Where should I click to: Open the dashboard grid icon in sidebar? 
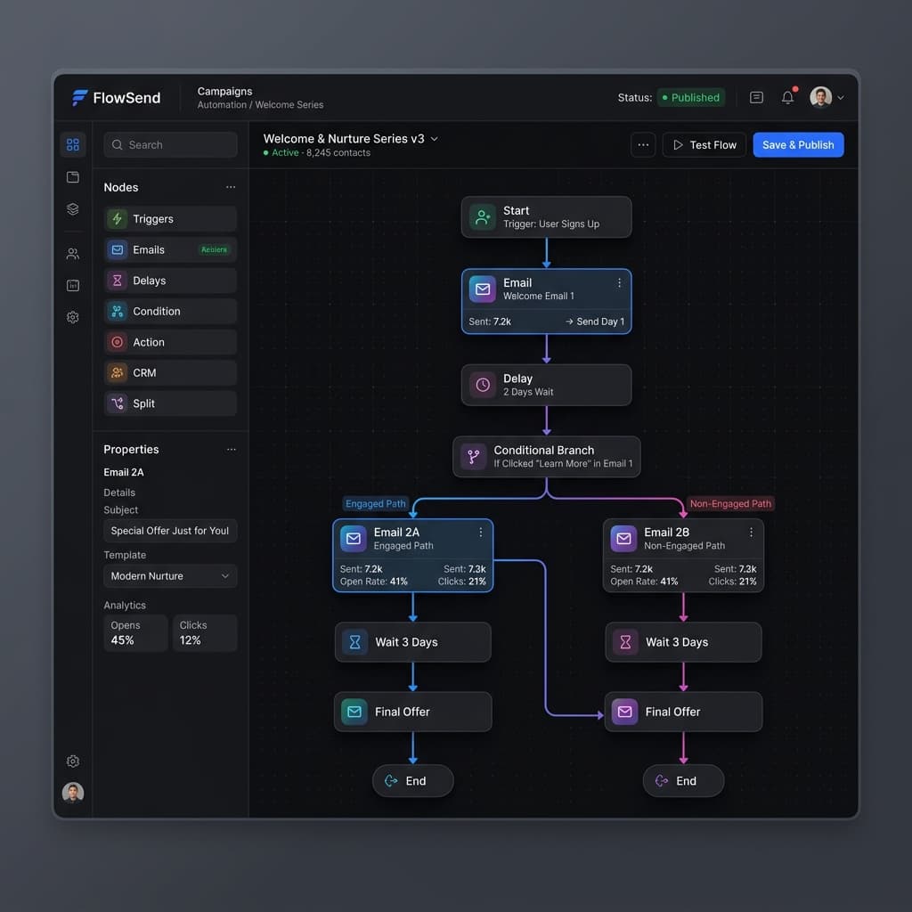click(73, 144)
